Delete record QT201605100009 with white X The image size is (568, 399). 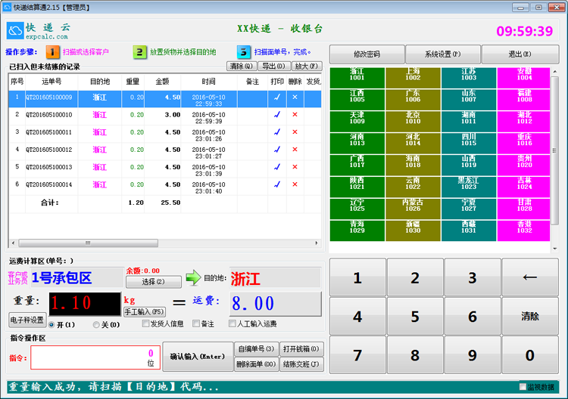[295, 97]
